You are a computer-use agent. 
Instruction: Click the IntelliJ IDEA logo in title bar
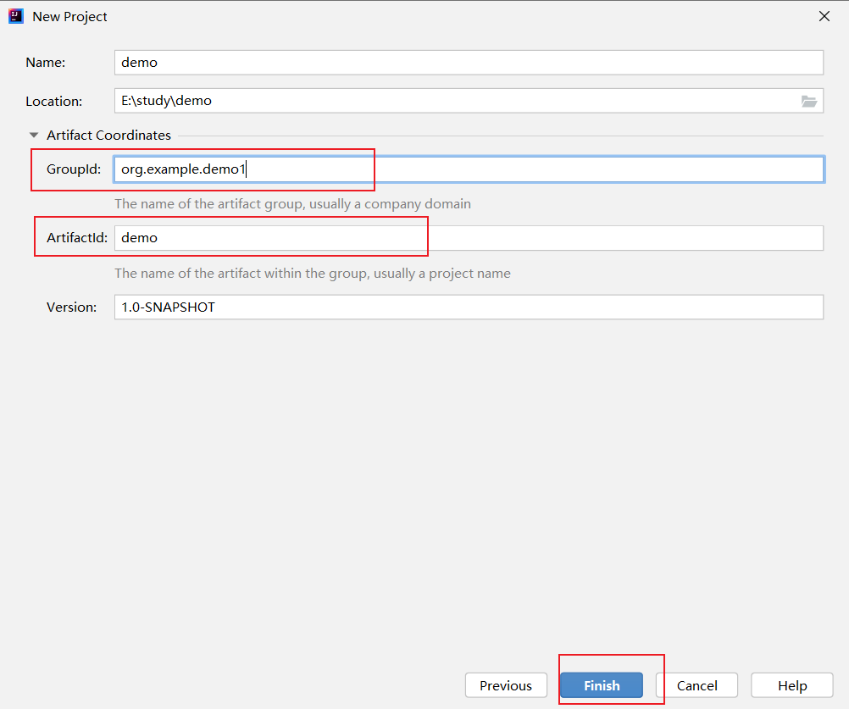[x=15, y=16]
